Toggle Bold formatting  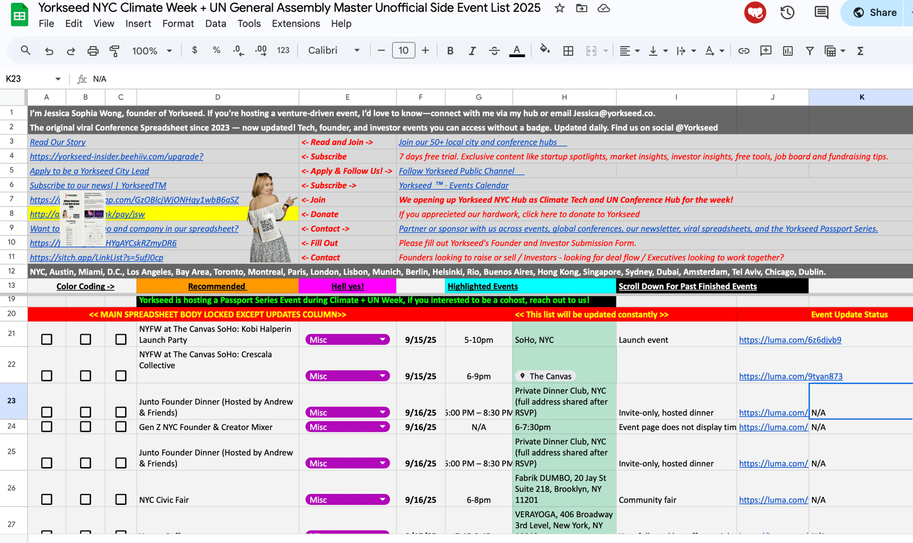(x=450, y=51)
